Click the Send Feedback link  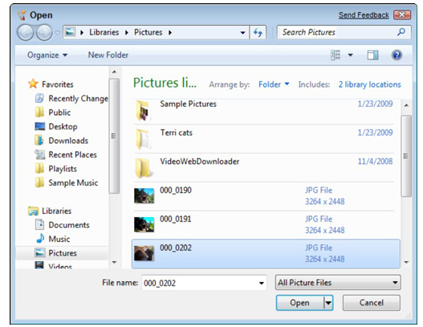[364, 15]
